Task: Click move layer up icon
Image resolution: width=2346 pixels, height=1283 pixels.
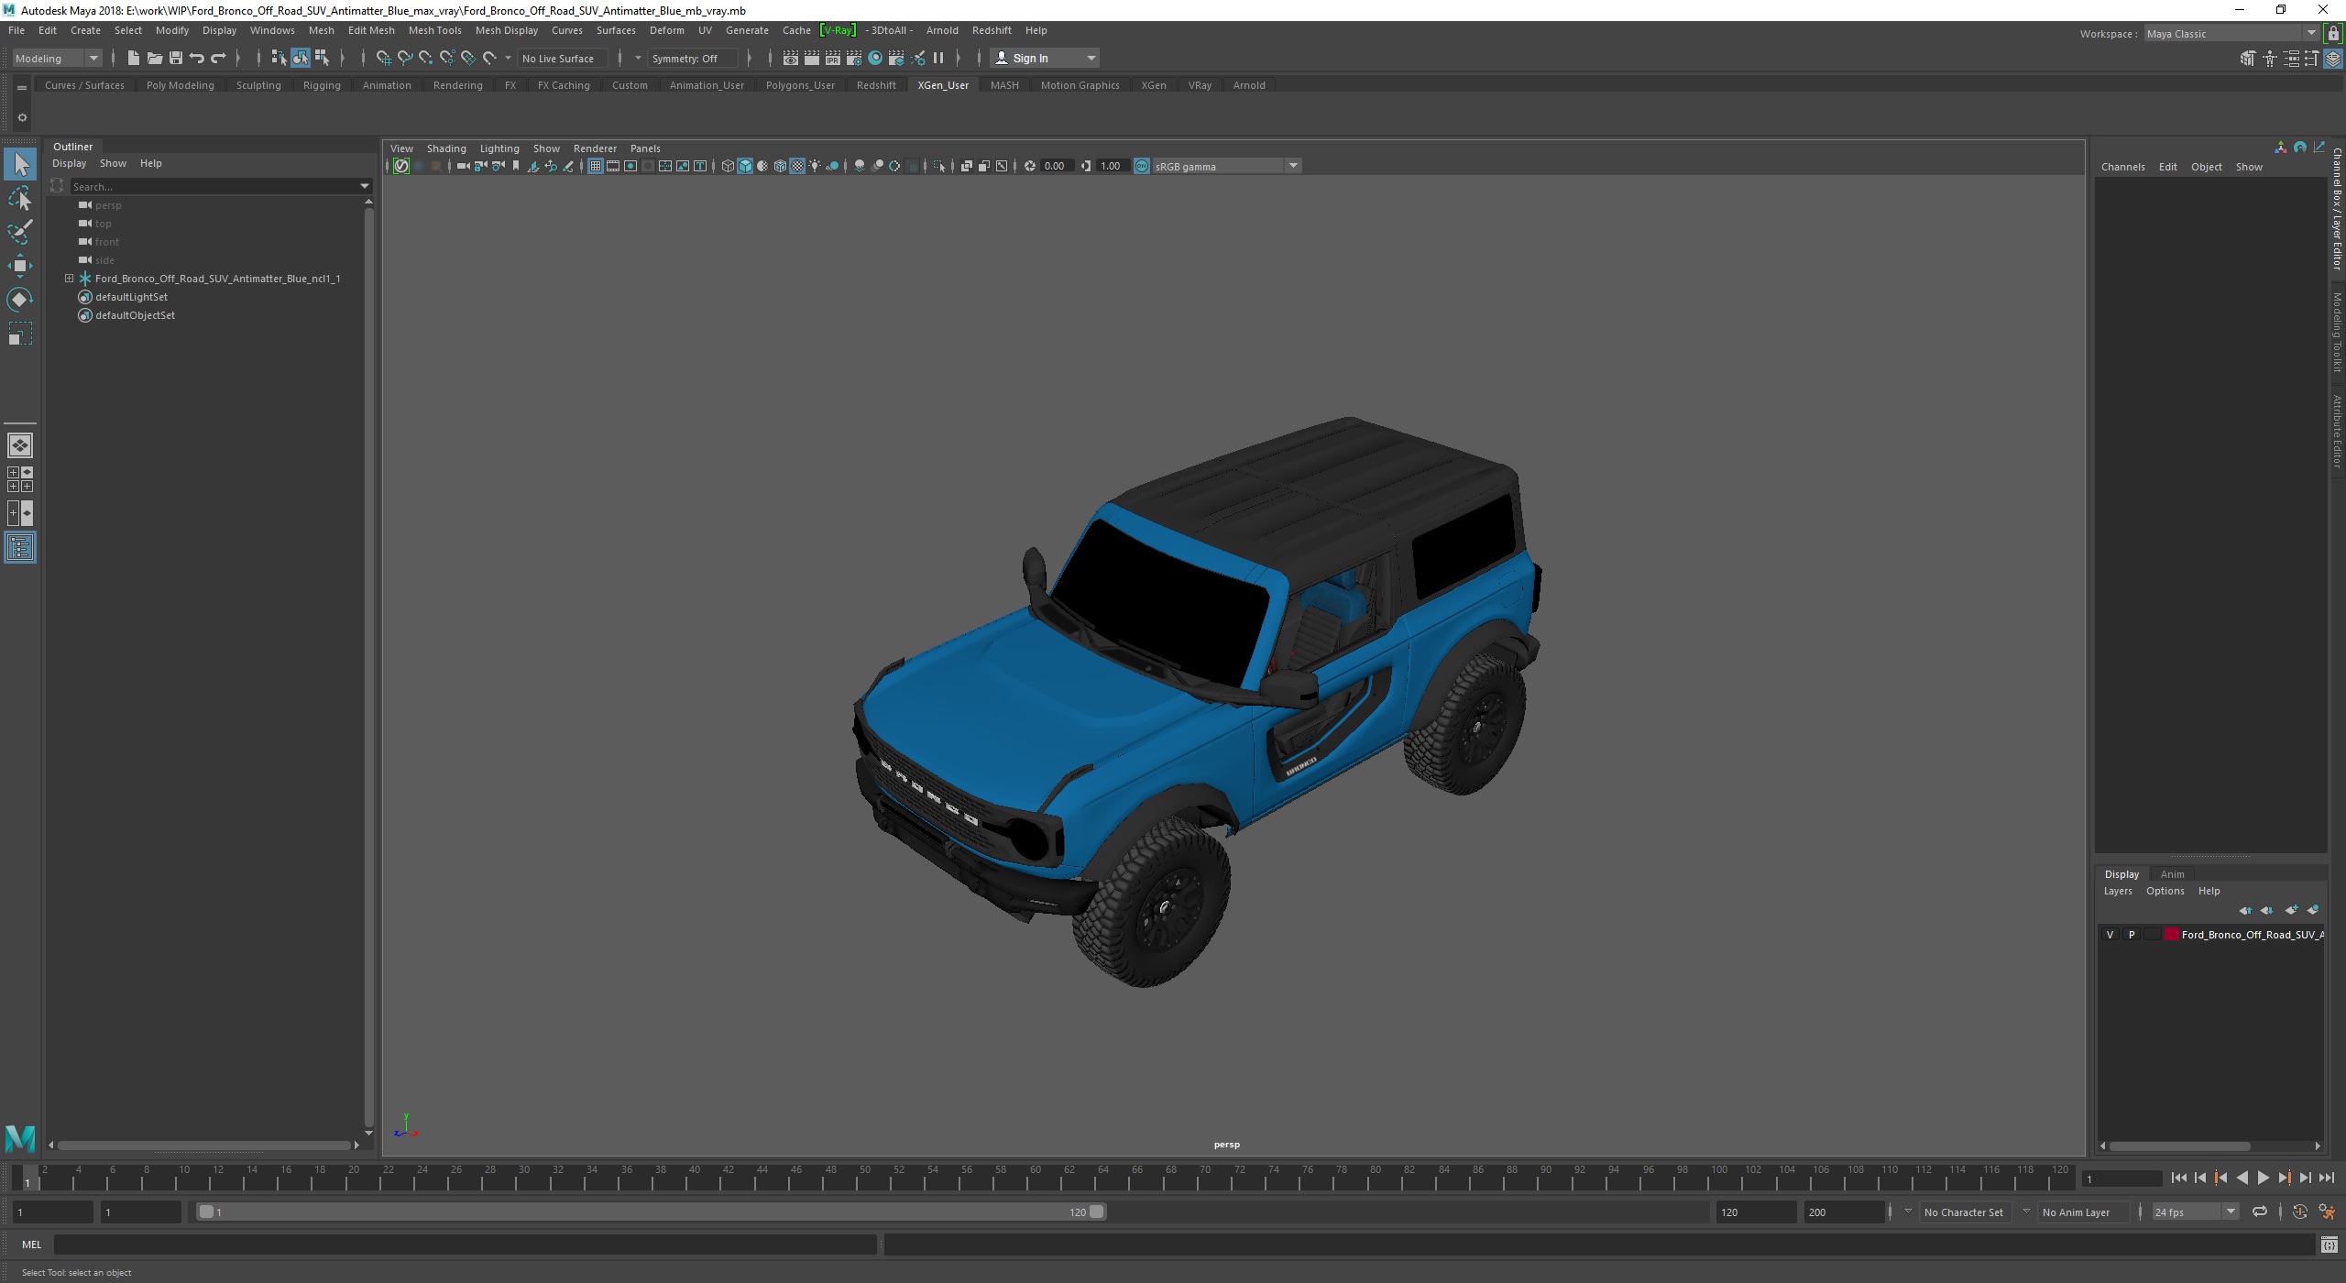Action: [x=2245, y=910]
